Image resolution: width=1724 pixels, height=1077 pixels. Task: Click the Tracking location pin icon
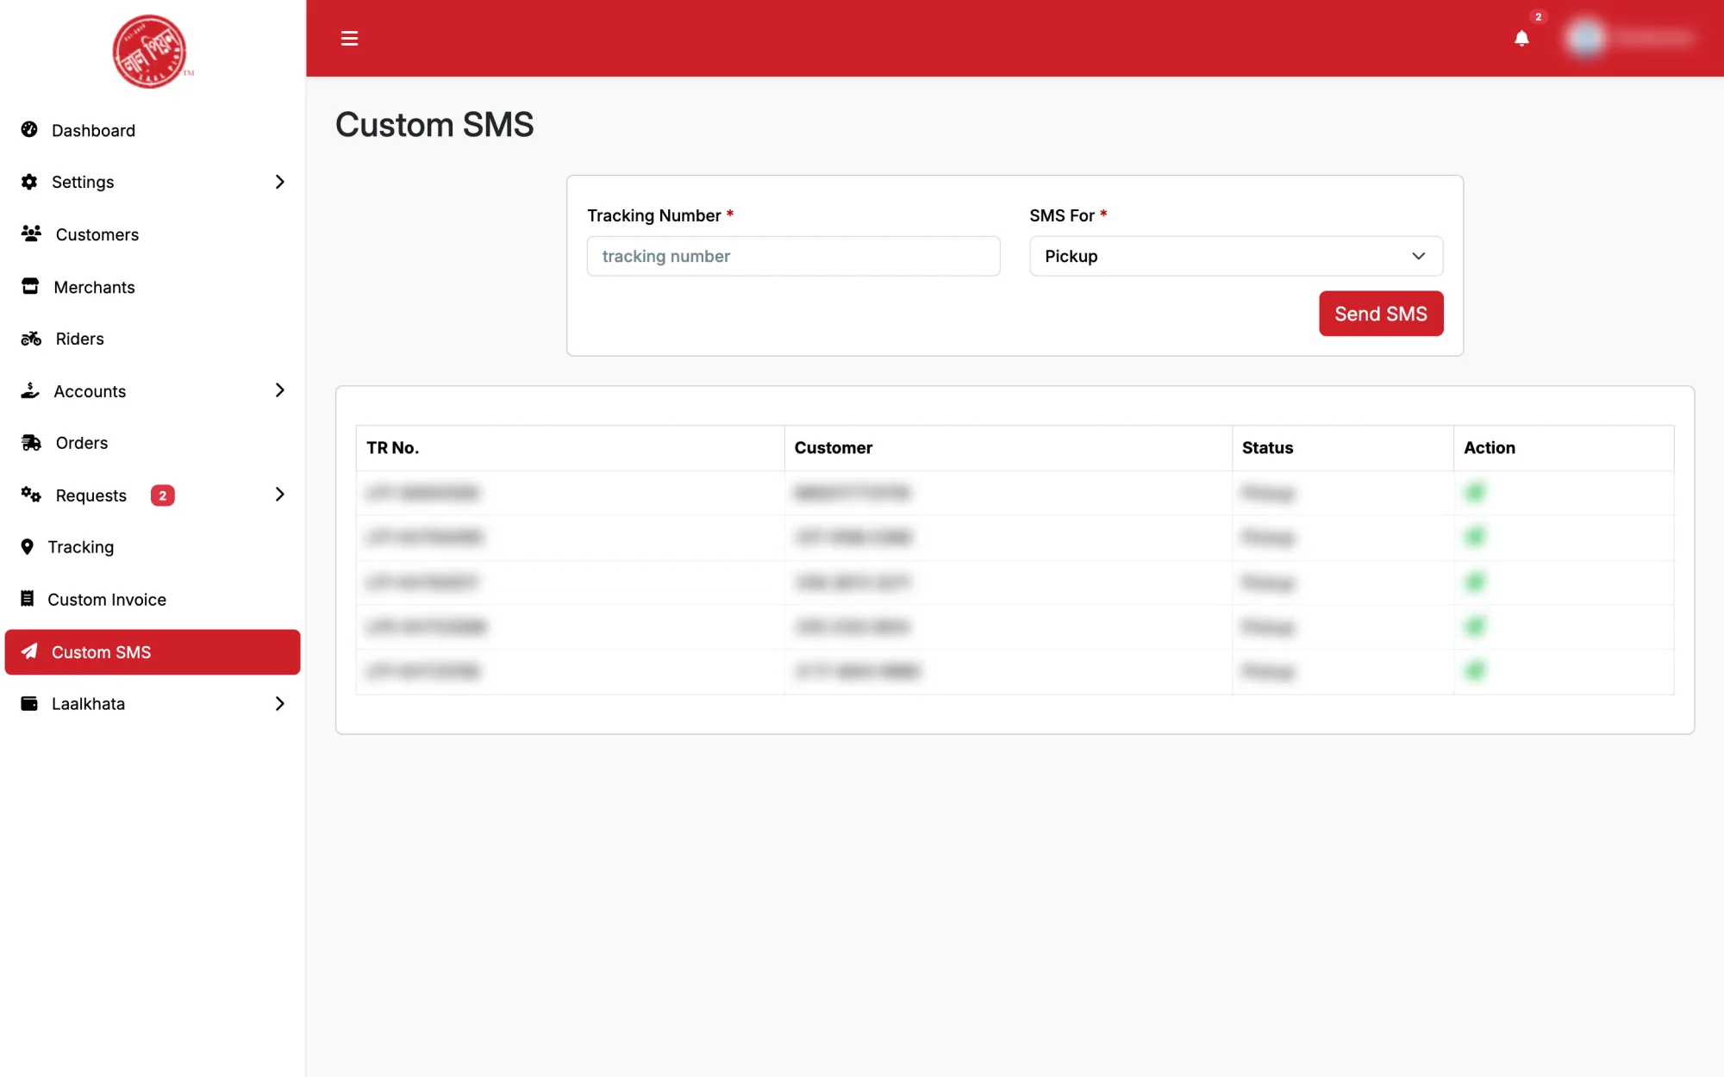[x=27, y=546]
